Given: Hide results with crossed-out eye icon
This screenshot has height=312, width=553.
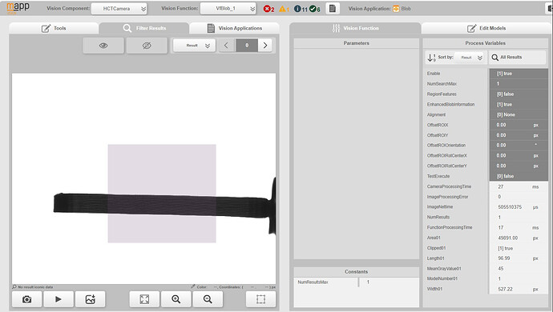Looking at the screenshot, I should [x=147, y=46].
